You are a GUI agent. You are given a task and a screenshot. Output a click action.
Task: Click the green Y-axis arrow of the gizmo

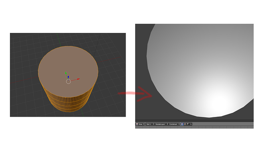click(x=66, y=73)
